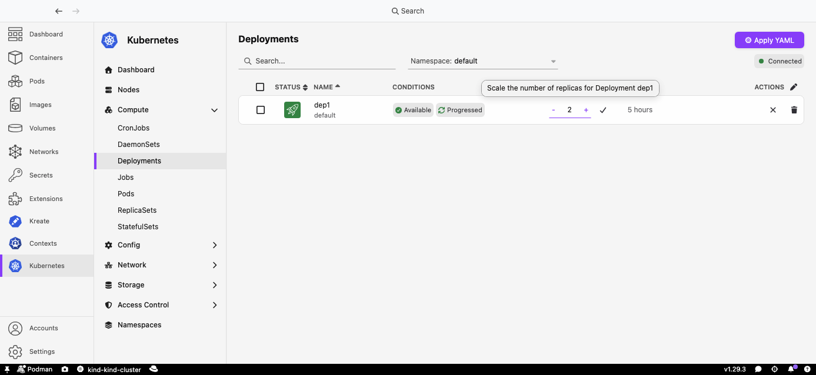Click the dep1 rocket status icon
The image size is (816, 375).
pyautogui.click(x=292, y=110)
